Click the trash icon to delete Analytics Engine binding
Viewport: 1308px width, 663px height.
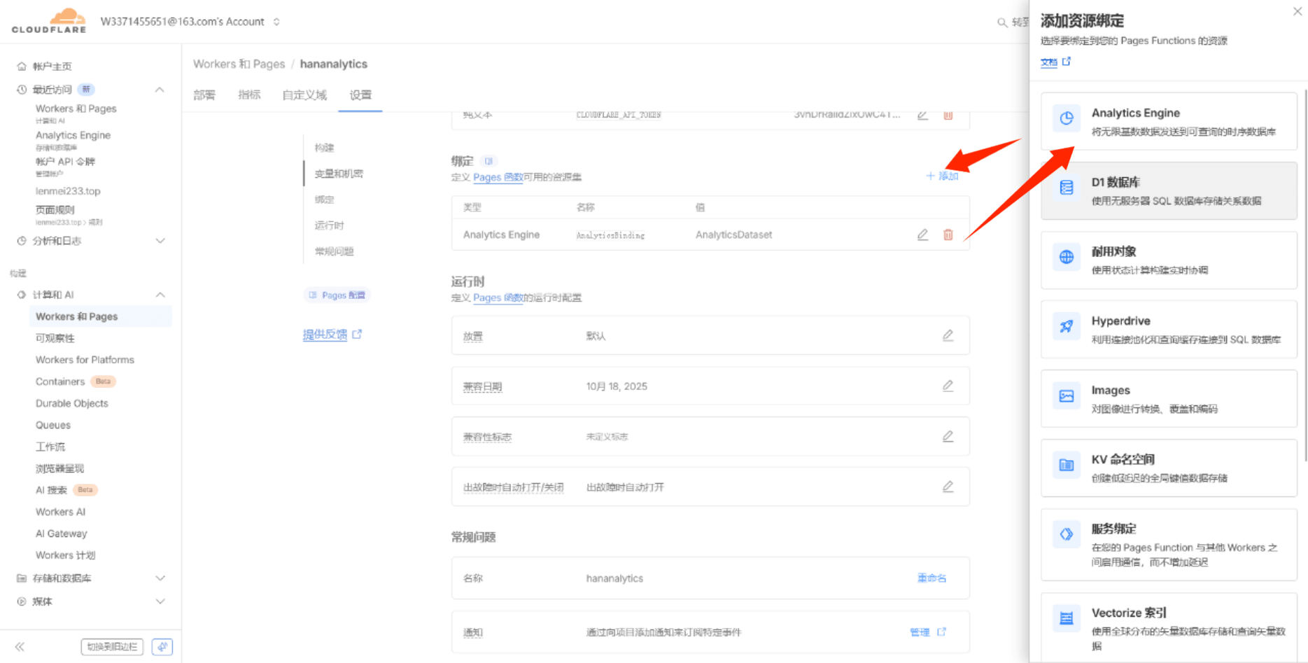[x=948, y=235]
